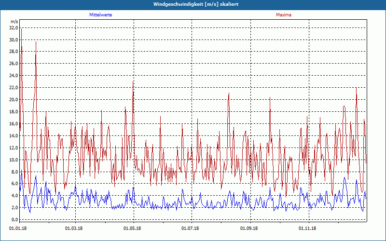Image resolution: width=386 pixels, height=241 pixels.
Task: Select the 8,0 y-axis value
Action: [x=15, y=172]
